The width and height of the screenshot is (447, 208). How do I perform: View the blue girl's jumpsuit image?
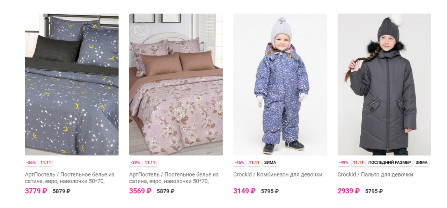point(280,84)
